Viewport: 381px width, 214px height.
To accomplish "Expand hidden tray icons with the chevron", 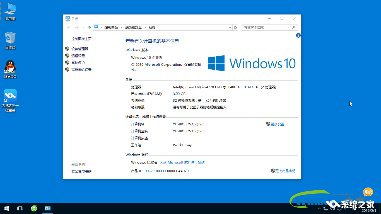I will tap(319, 208).
